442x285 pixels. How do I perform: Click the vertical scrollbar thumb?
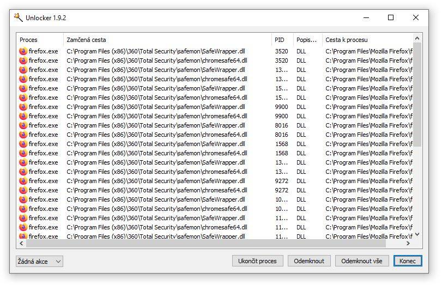417,95
